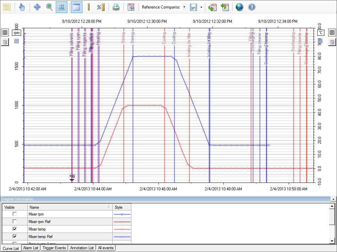Uncheck Mixer temp visibility checkbox

(x=15, y=229)
